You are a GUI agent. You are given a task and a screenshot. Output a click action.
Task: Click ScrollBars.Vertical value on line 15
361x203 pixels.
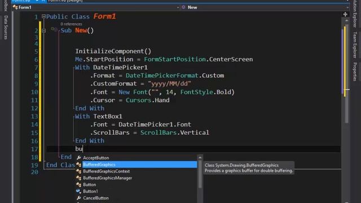pyautogui.click(x=175, y=133)
